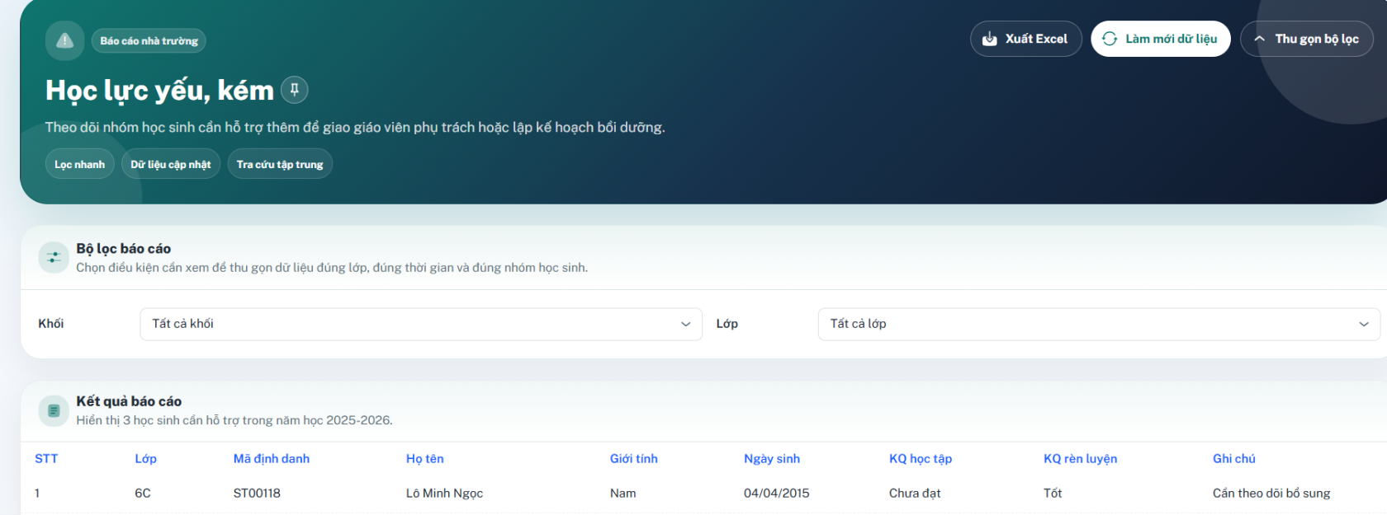Click the Họ tên column header
Image resolution: width=1387 pixels, height=515 pixels.
coord(425,458)
